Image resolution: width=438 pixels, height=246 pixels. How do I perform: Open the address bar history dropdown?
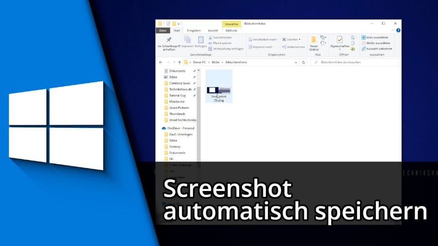click(x=296, y=62)
